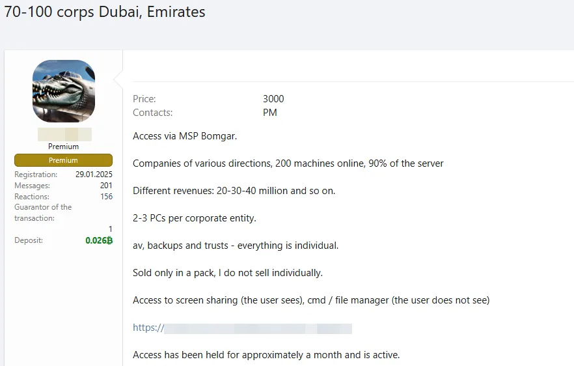Click the Reactions count 156
The image size is (574, 366).
(x=107, y=197)
